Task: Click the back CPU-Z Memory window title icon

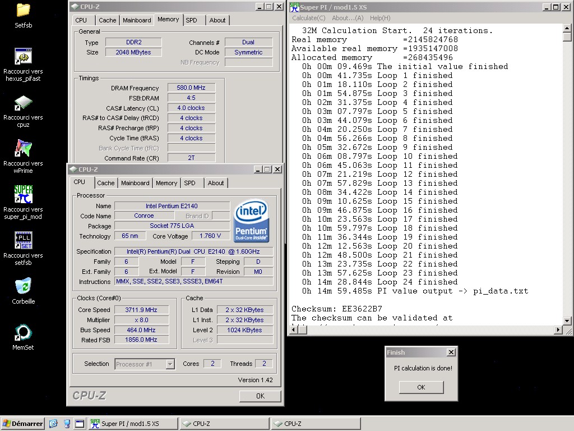Action: (75, 7)
